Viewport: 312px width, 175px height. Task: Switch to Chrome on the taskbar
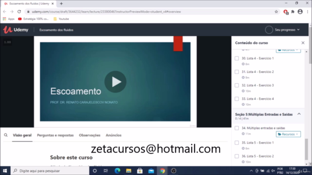(162, 171)
